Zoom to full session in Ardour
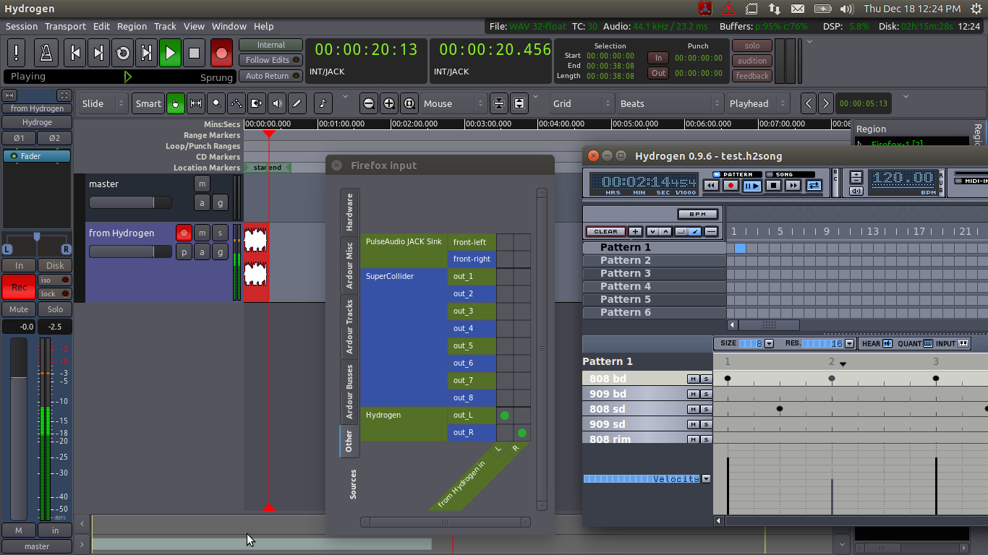 (x=409, y=103)
